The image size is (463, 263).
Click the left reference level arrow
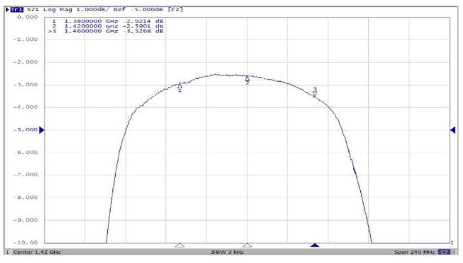(41, 130)
